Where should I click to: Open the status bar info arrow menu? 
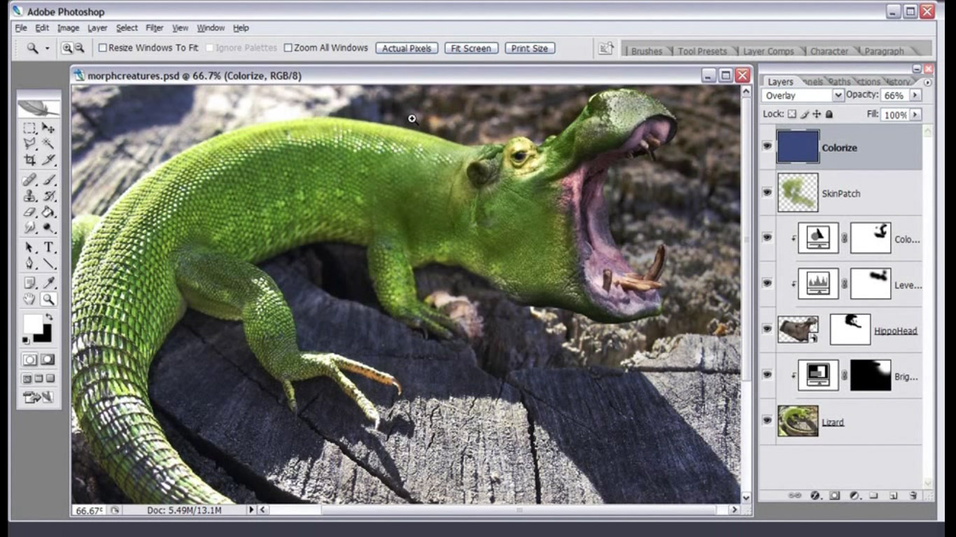[x=252, y=510]
